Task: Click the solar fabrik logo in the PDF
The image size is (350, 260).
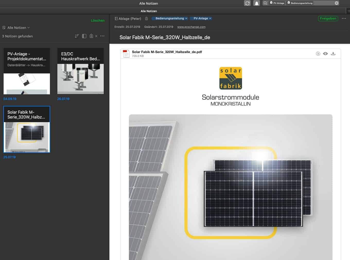Action: [231, 78]
